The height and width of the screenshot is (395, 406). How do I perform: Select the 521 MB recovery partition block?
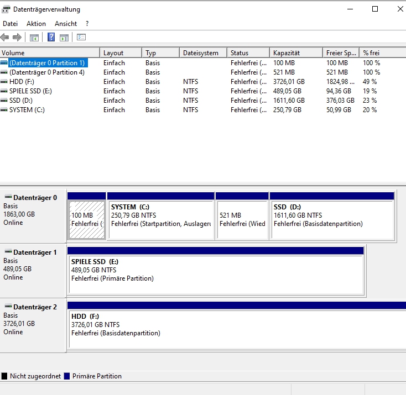(242, 220)
